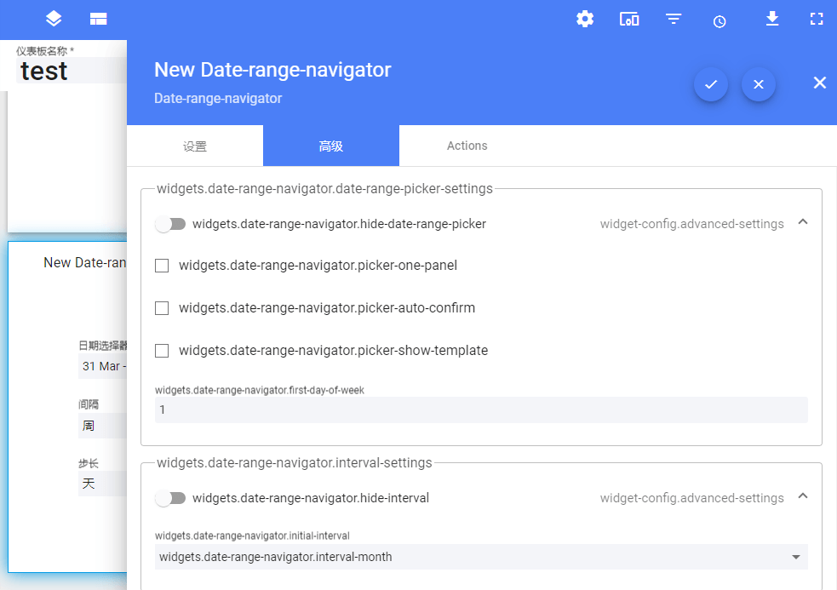This screenshot has height=590, width=837.
Task: Enable the picker-auto-confirm checkbox
Action: point(162,308)
